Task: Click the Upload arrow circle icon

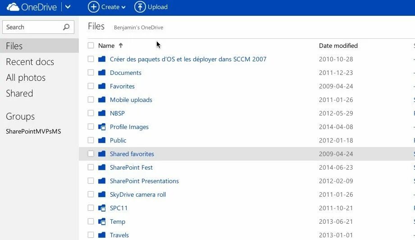Action: coord(140,7)
